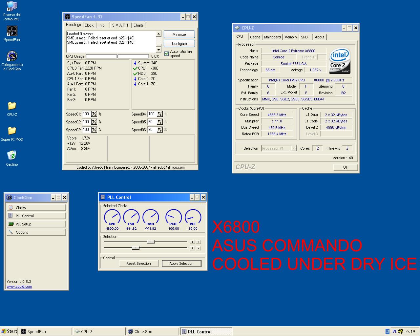Screen dimensions: 420x336
Task: Click the Speed01 value field
Action: click(x=86, y=114)
